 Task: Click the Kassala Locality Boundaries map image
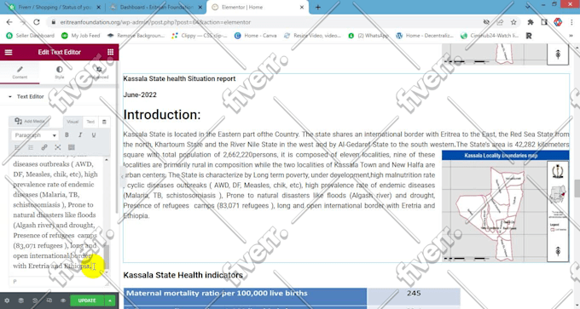coord(505,206)
